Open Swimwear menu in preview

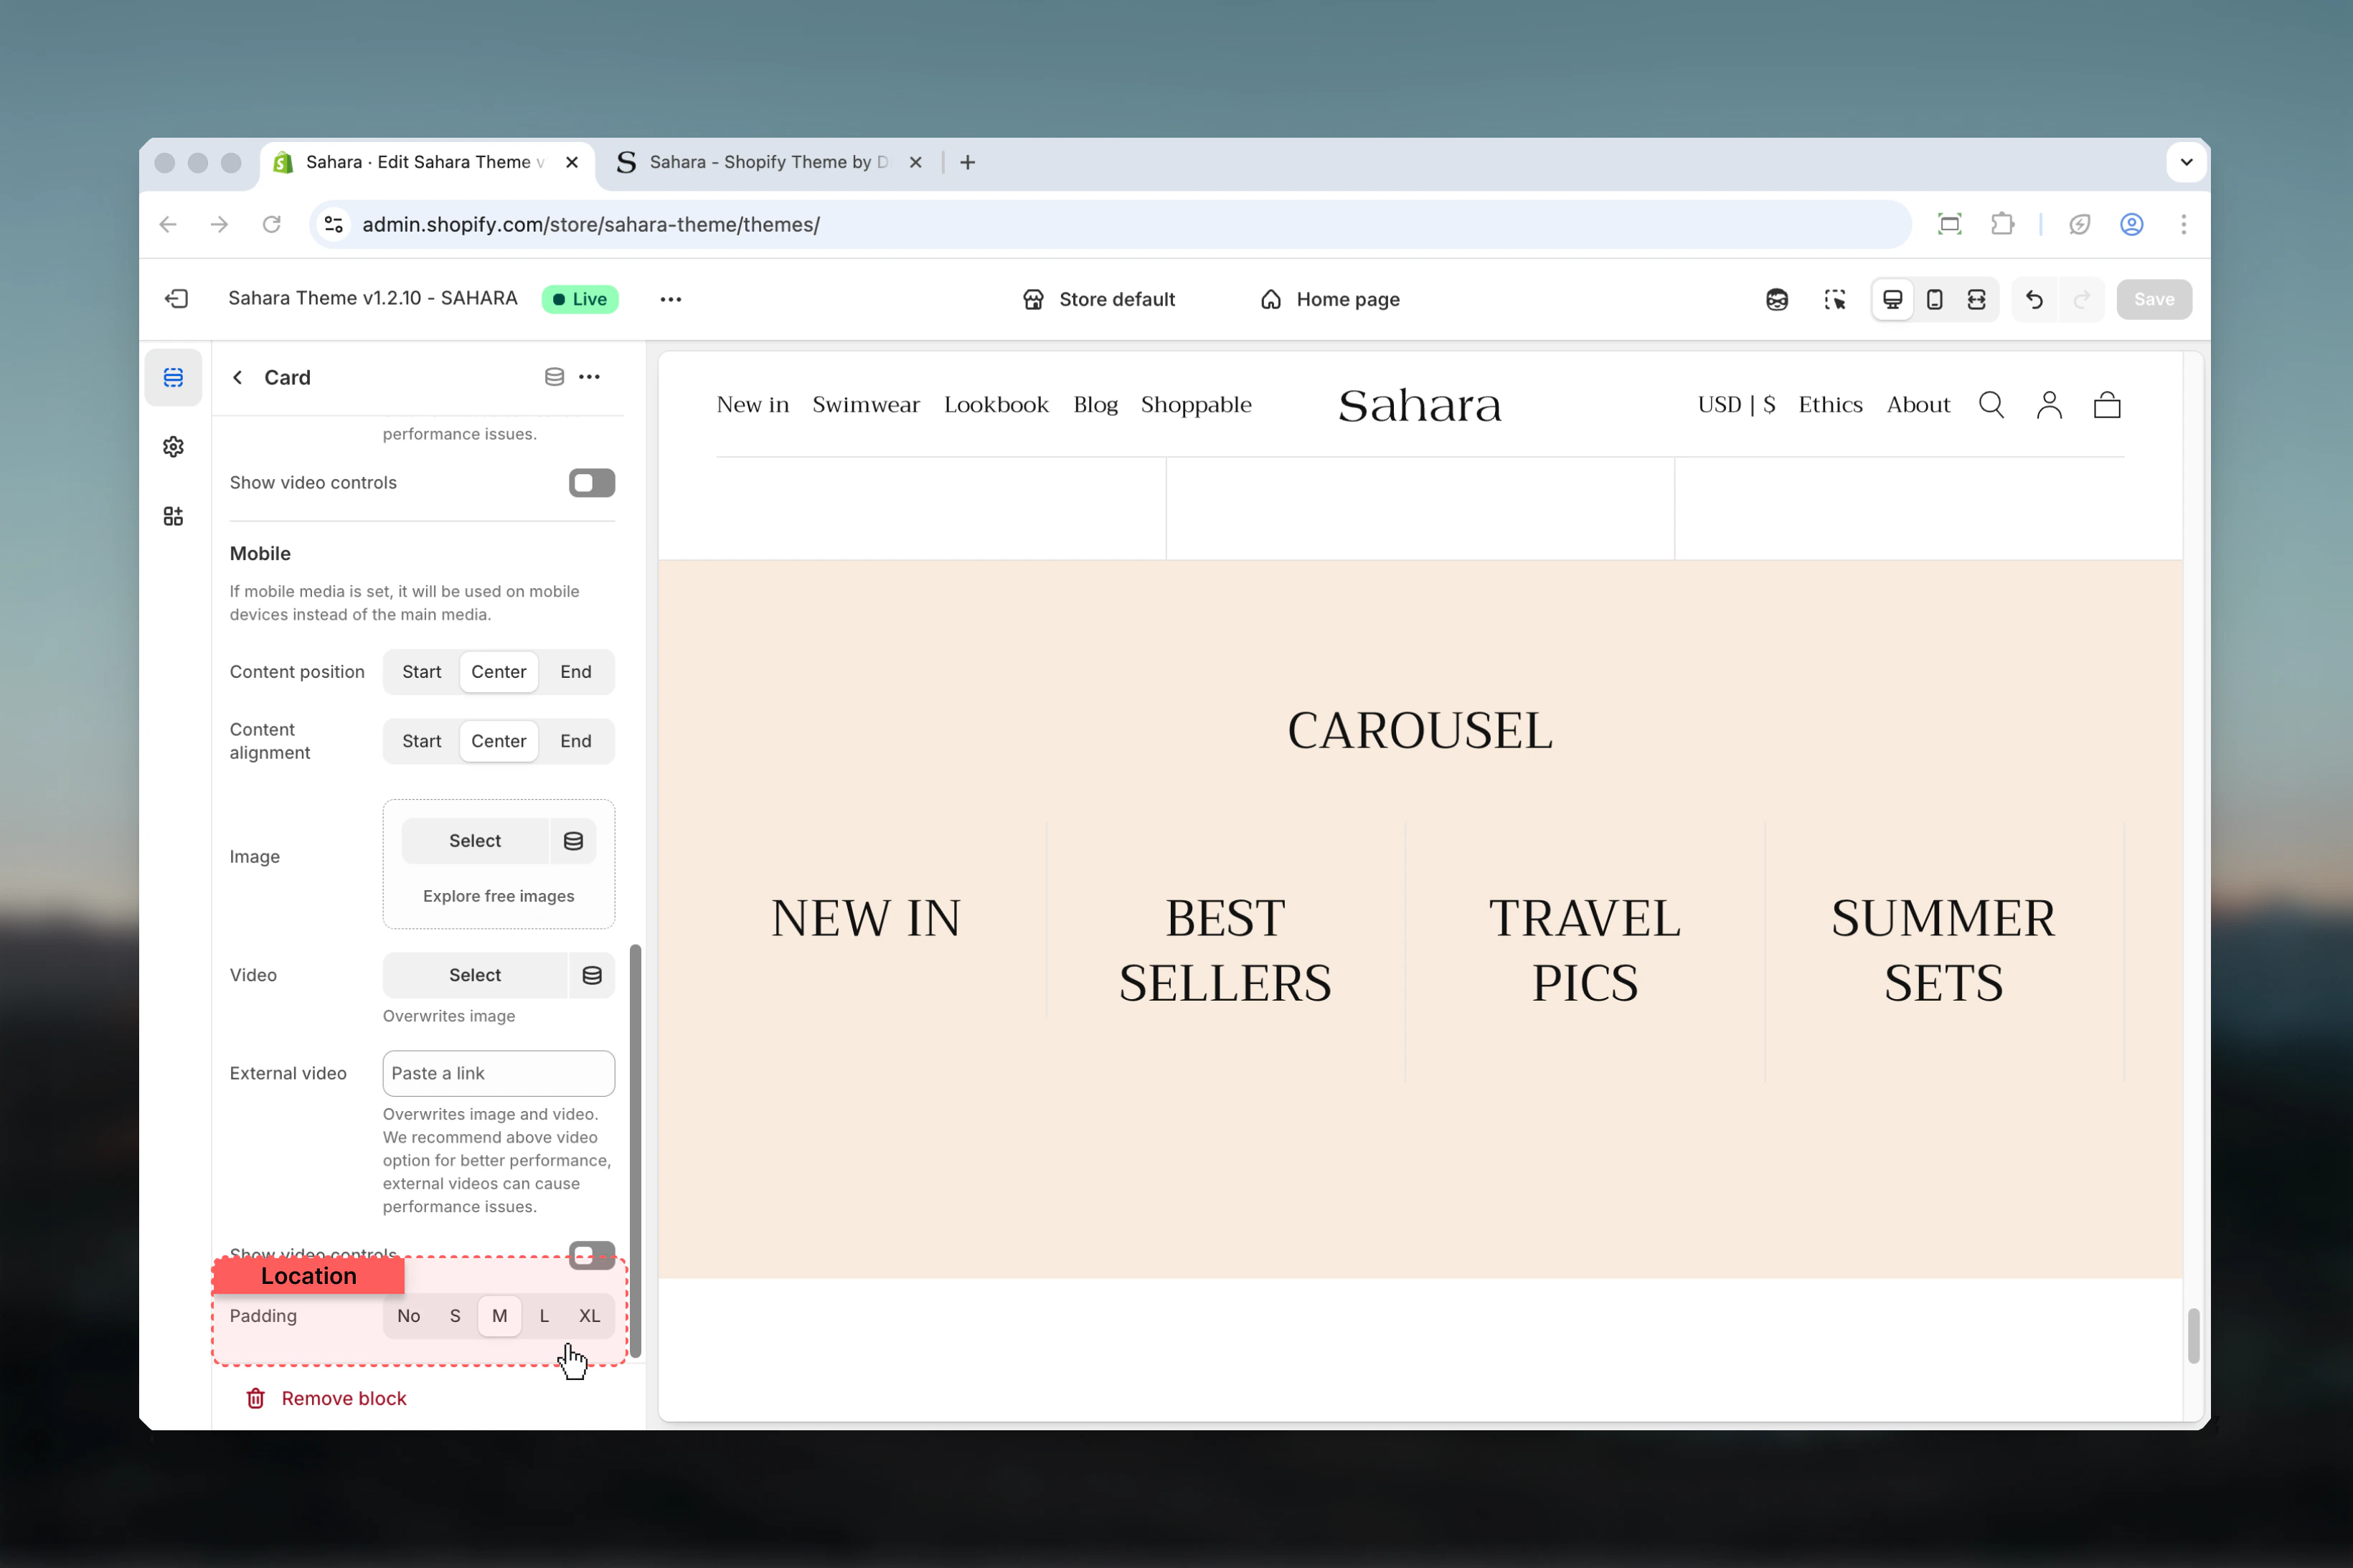pos(866,405)
